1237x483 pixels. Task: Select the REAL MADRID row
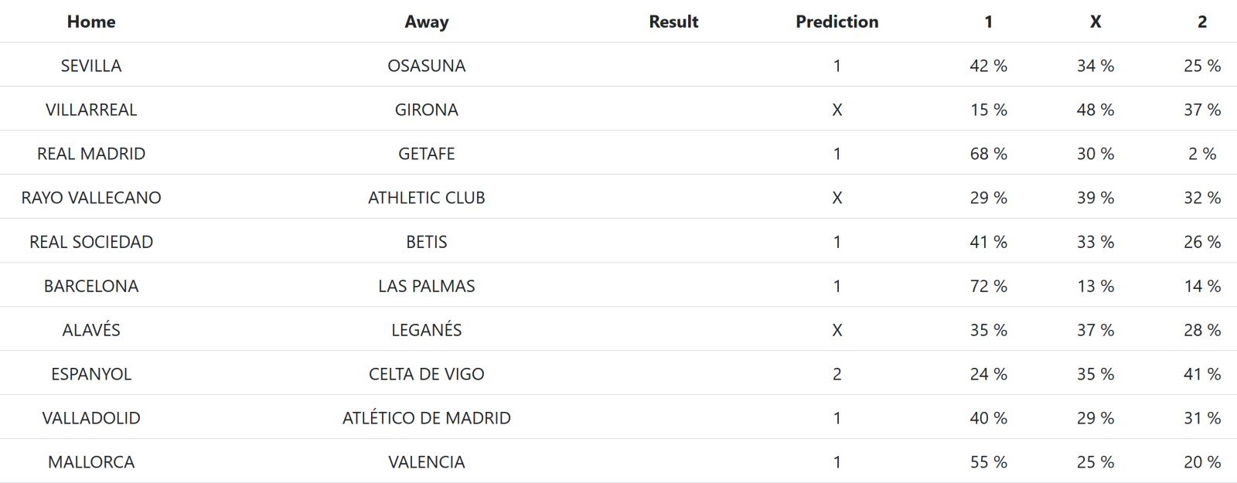point(91,154)
